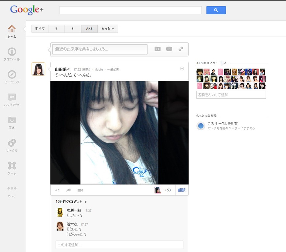This screenshot has height=252, width=286.
Task: Give the post a +1
Action: coord(57,190)
